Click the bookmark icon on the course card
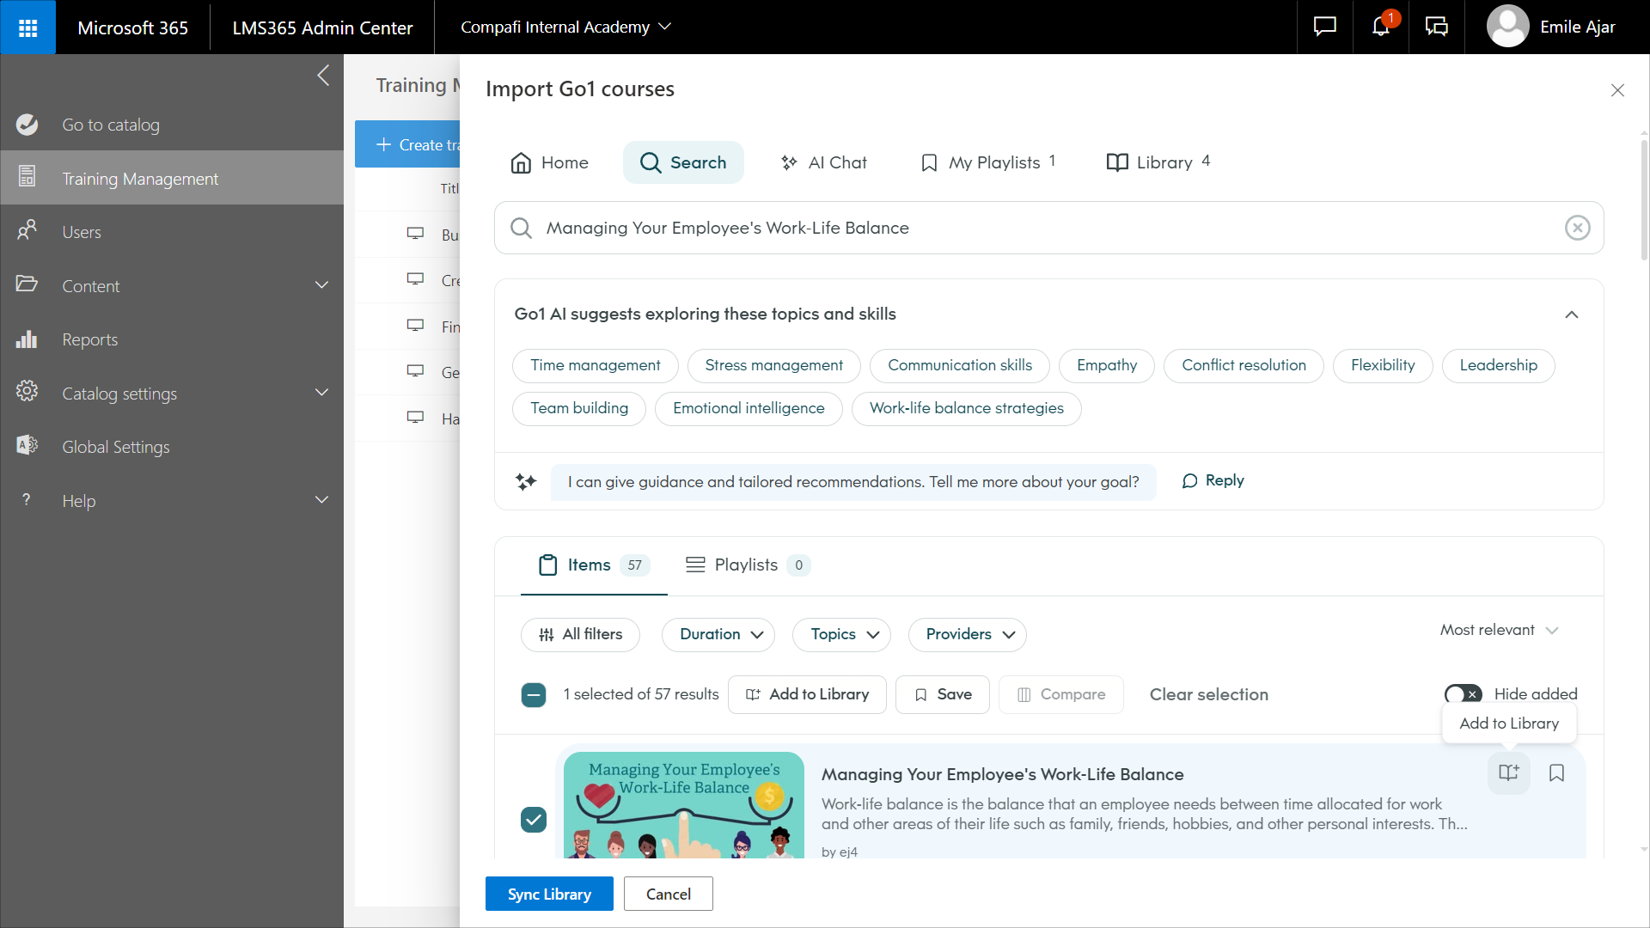Screen dimensions: 1650x928 pyautogui.click(x=1557, y=773)
